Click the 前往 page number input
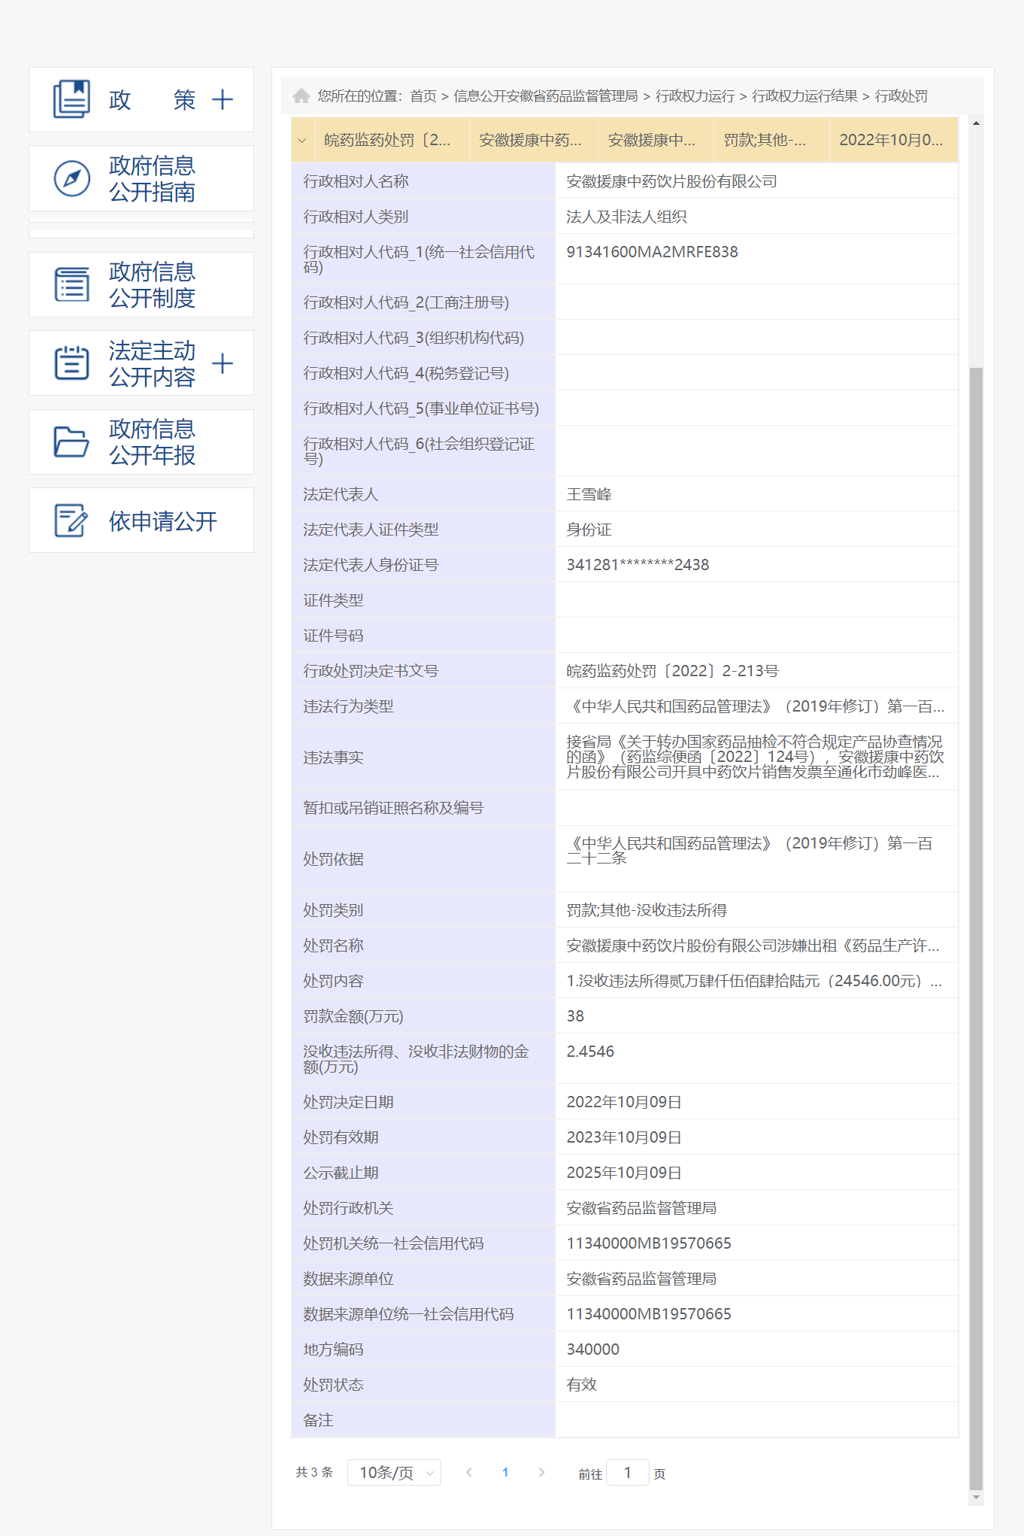Viewport: 1024px width, 1536px height. 628,1473
